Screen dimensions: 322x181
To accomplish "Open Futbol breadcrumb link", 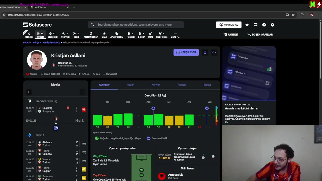I will coord(26,43).
